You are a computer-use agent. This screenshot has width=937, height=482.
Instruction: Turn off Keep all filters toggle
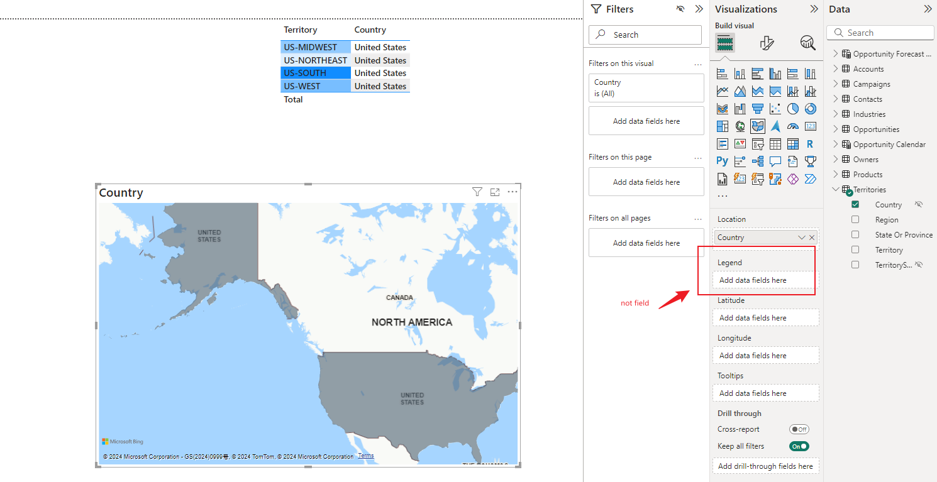(x=799, y=446)
